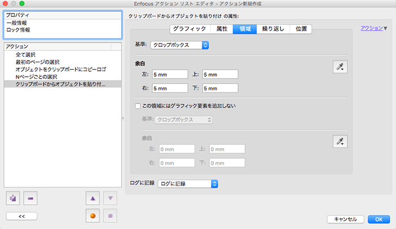Click the orange record button

click(x=93, y=216)
